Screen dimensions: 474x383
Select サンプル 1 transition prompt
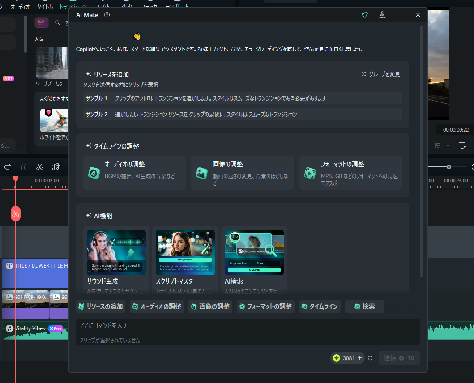(243, 98)
